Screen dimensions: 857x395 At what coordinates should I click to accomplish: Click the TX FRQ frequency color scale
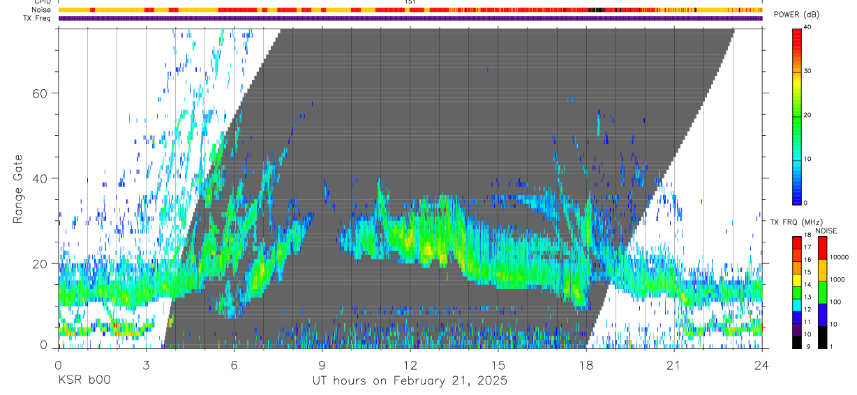(x=797, y=292)
